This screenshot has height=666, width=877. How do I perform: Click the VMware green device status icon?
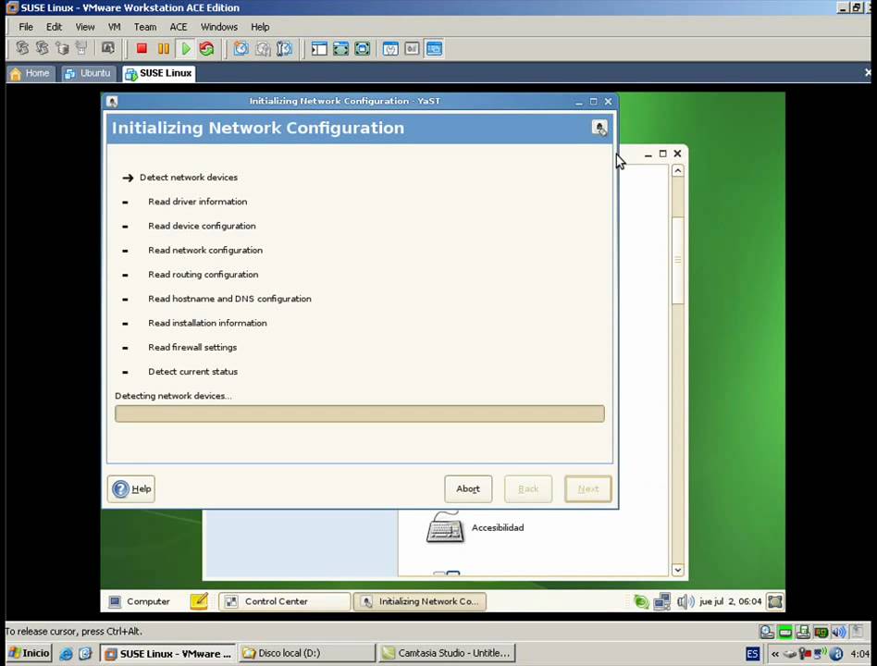(785, 632)
